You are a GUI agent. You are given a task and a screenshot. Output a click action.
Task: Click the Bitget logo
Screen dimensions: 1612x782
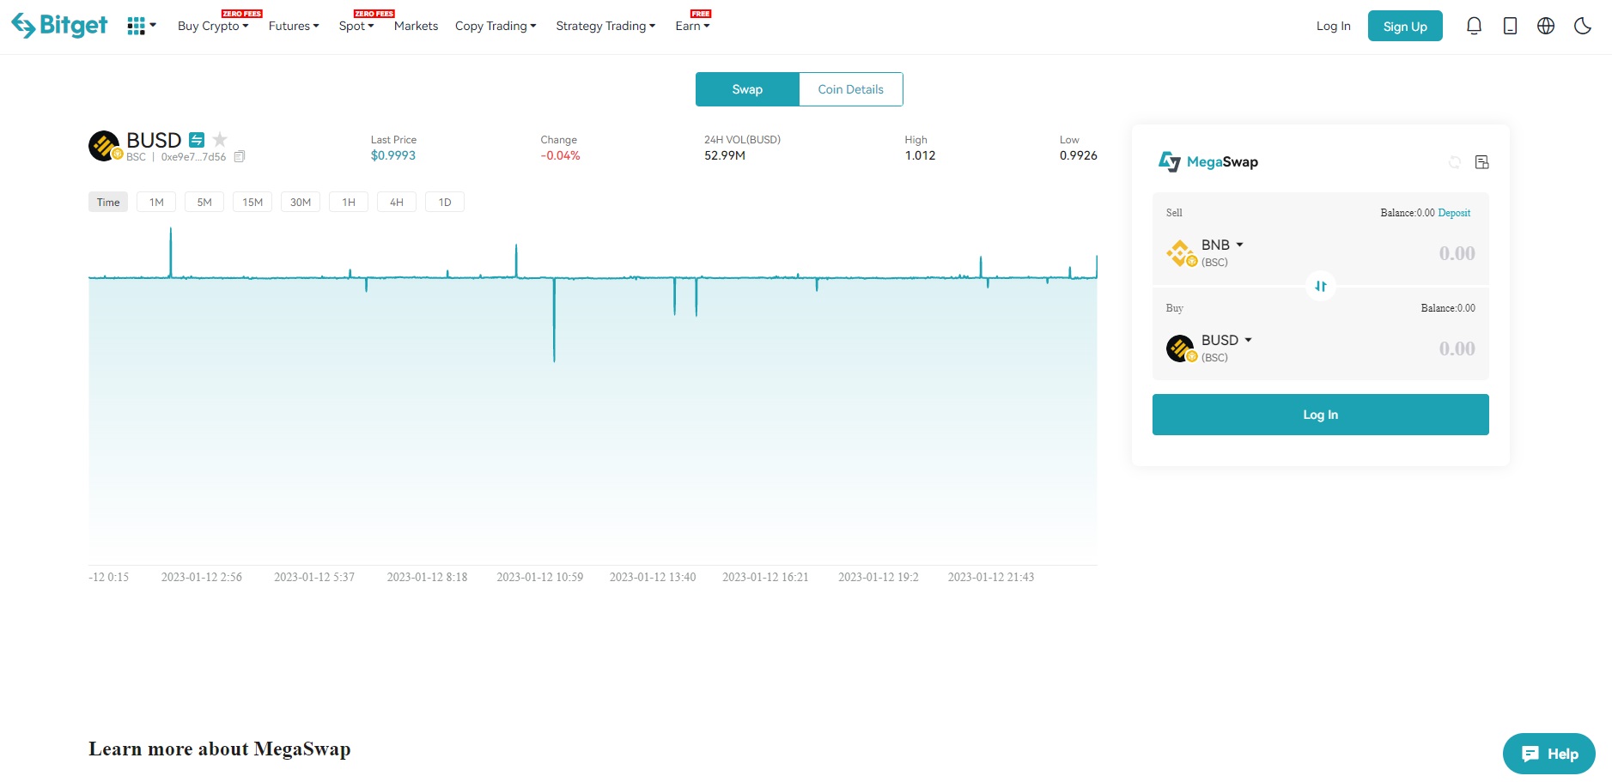click(x=59, y=26)
